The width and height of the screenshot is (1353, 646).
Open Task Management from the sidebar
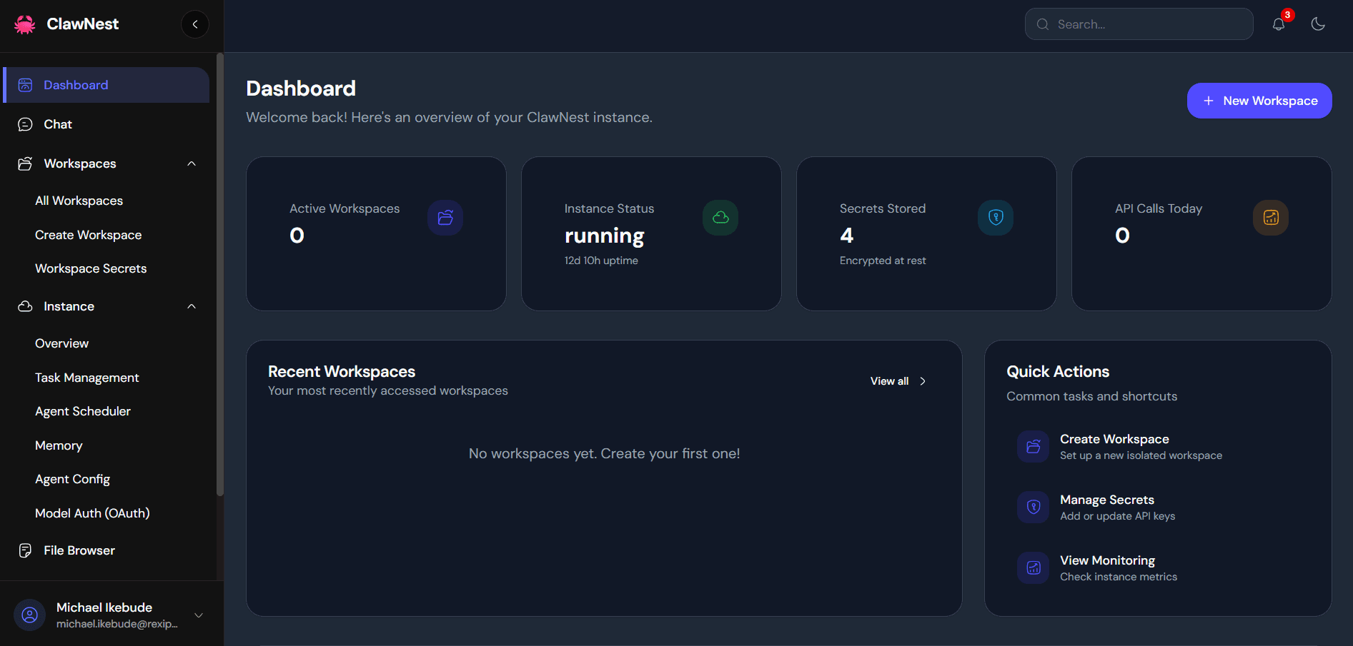pyautogui.click(x=86, y=378)
